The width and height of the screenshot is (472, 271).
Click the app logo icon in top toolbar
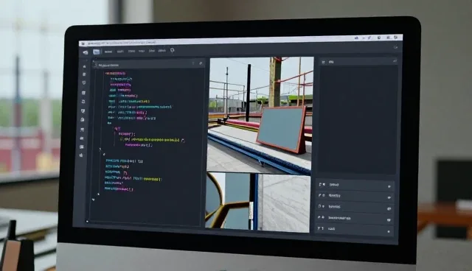tap(86, 52)
